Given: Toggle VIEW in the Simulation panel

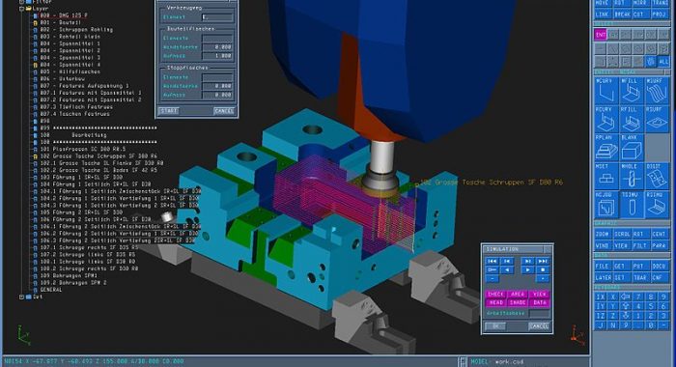Looking at the screenshot, I should [x=539, y=295].
